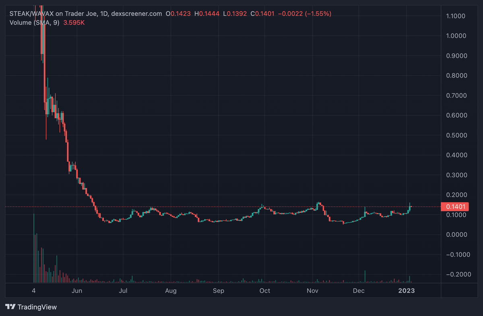Select the Dec label on time axis
483x316 pixels.
tap(359, 290)
